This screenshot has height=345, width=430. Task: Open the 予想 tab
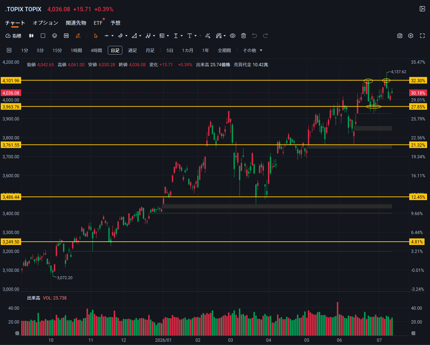[x=115, y=23]
